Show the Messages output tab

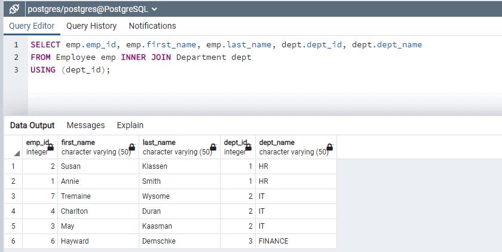click(85, 125)
